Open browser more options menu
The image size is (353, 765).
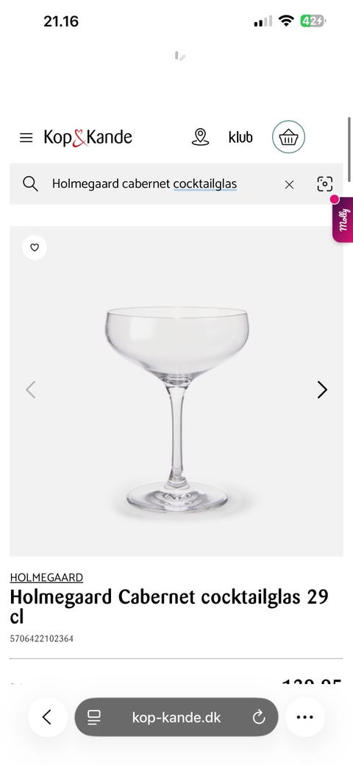pos(304,717)
